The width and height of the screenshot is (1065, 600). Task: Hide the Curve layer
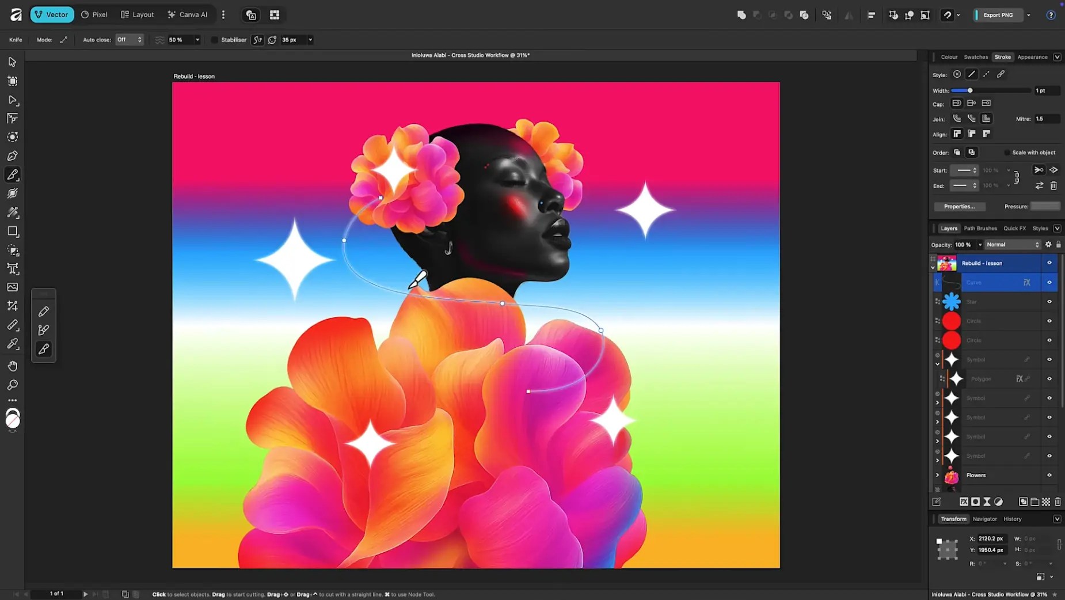1049,283
